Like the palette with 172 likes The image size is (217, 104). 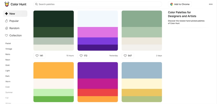click(x=84, y=56)
